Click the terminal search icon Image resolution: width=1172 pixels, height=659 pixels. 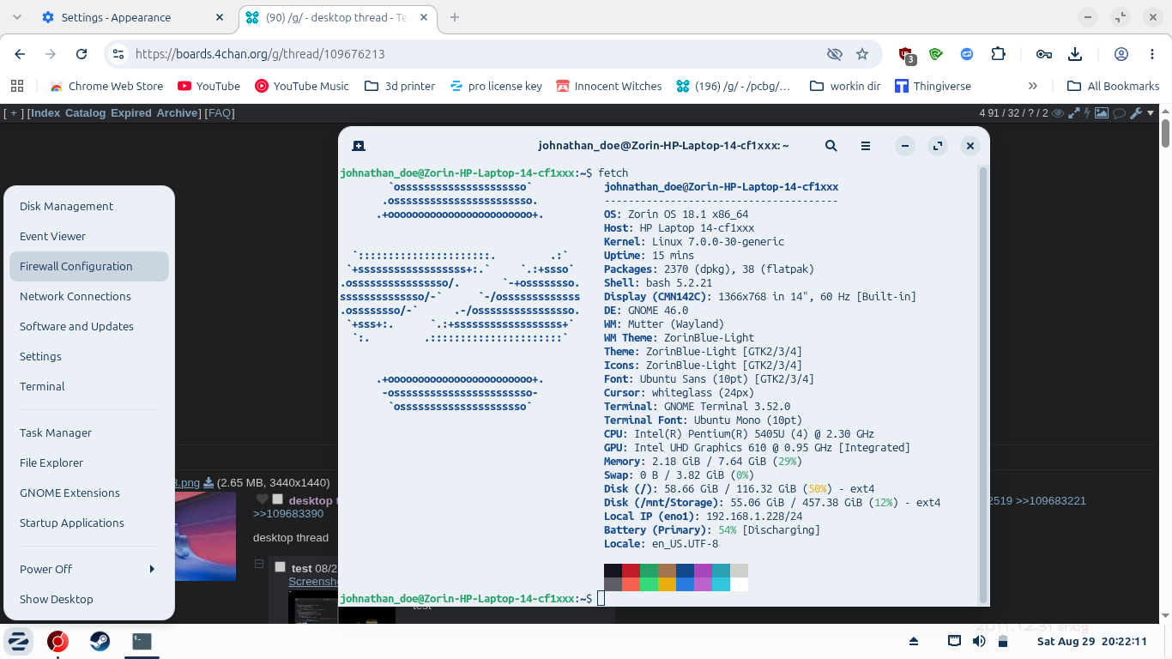point(831,146)
